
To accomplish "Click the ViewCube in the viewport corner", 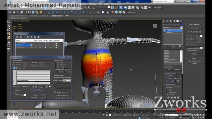I will coord(155,26).
